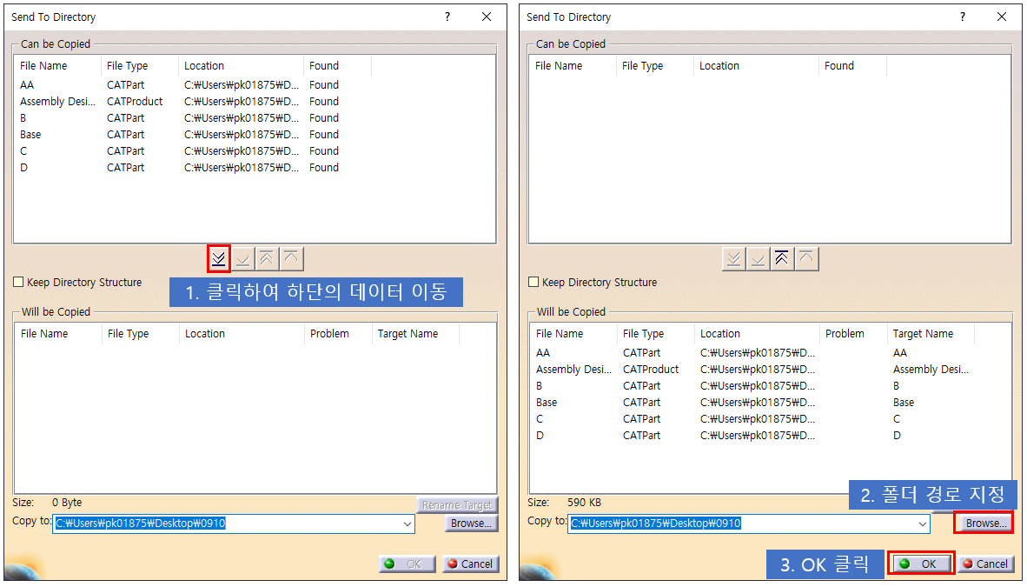
Task: Open help via the question mark icon
Action: [447, 17]
